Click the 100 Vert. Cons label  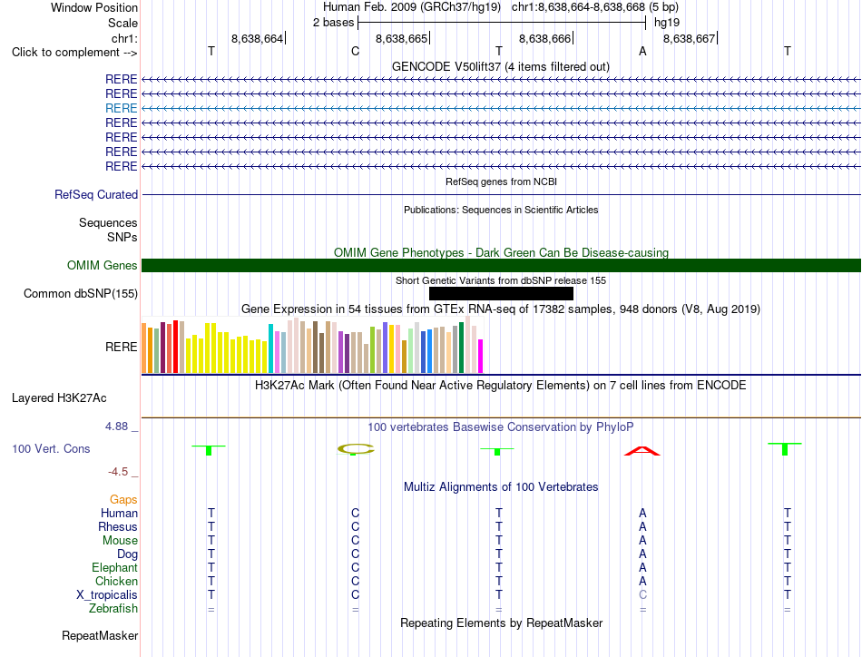coord(51,448)
